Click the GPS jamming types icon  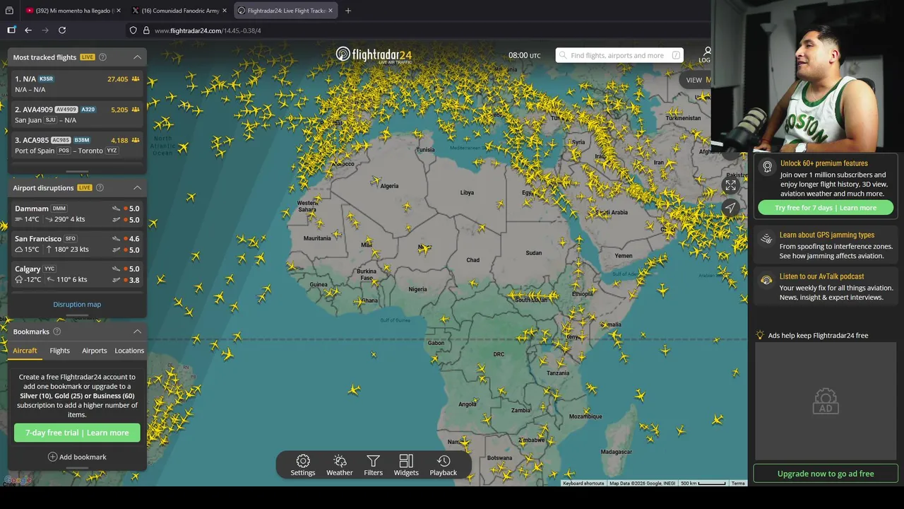click(766, 239)
